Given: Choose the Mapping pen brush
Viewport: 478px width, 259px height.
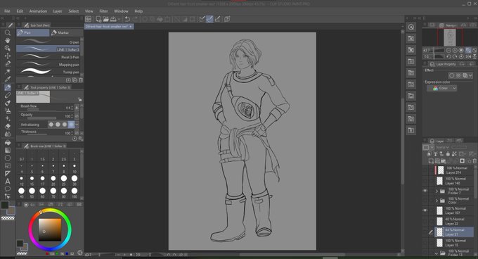Looking at the screenshot, I should [48, 64].
